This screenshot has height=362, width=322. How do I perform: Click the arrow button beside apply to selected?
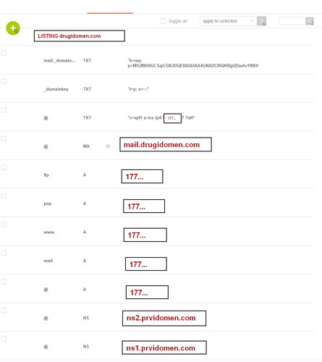pos(261,21)
